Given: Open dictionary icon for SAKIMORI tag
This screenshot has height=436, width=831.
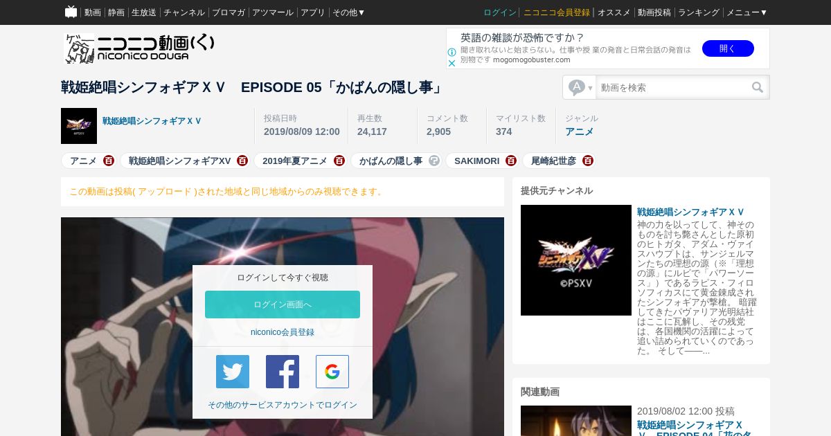Looking at the screenshot, I should [511, 161].
